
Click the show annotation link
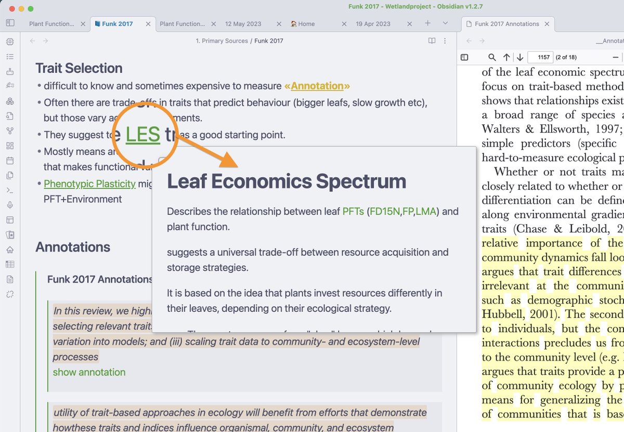click(x=89, y=372)
